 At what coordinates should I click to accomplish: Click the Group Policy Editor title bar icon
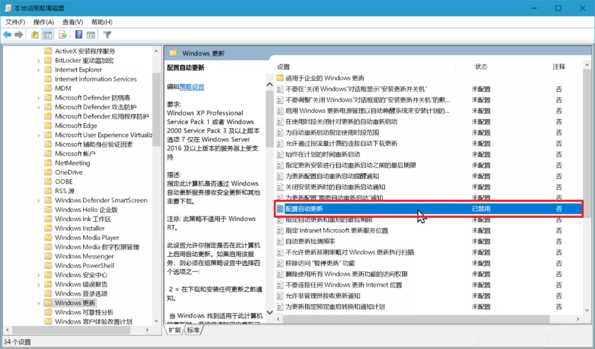pos(8,8)
